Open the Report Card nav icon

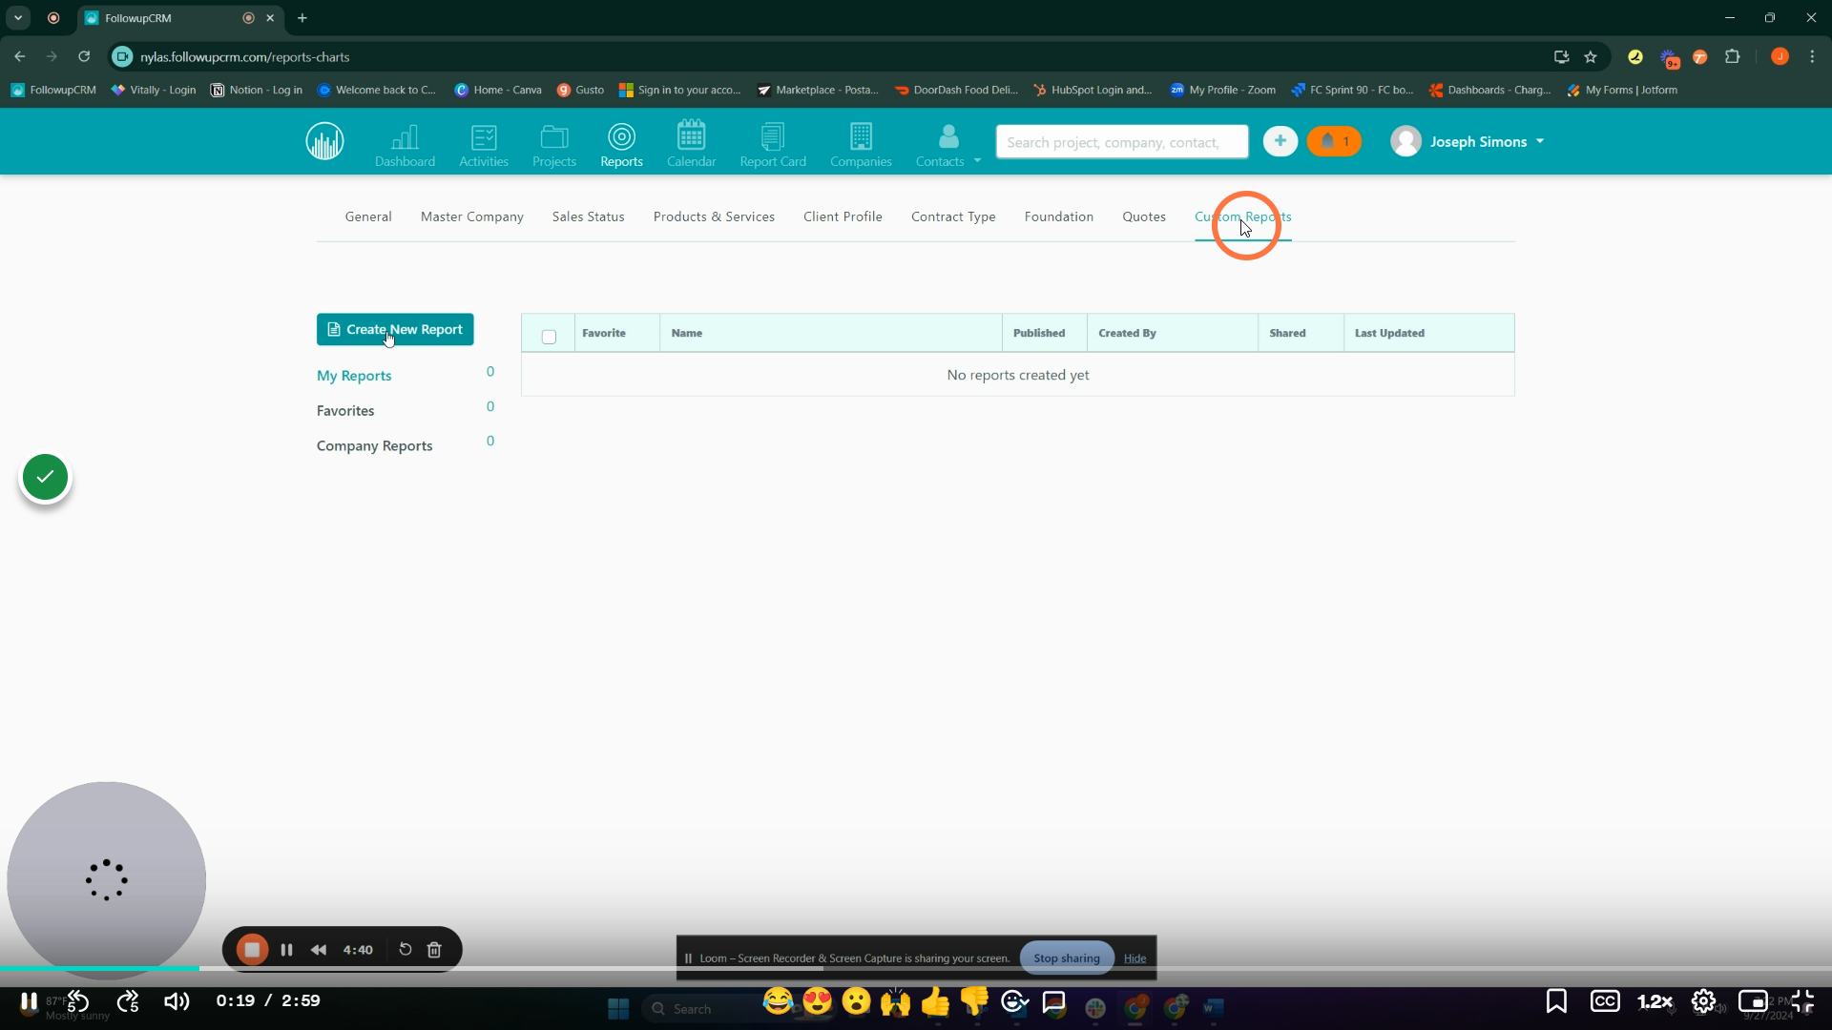tap(773, 145)
